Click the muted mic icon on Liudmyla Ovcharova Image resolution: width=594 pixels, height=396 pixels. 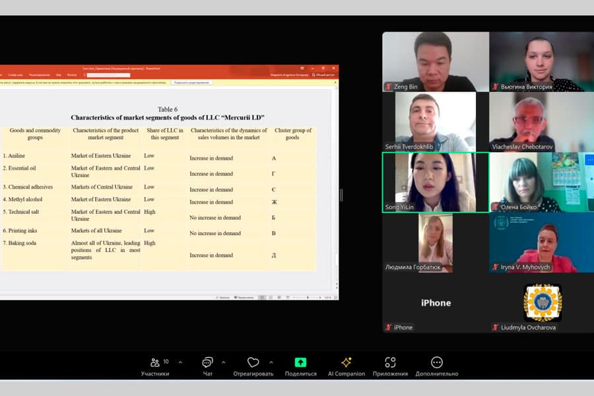tap(495, 327)
